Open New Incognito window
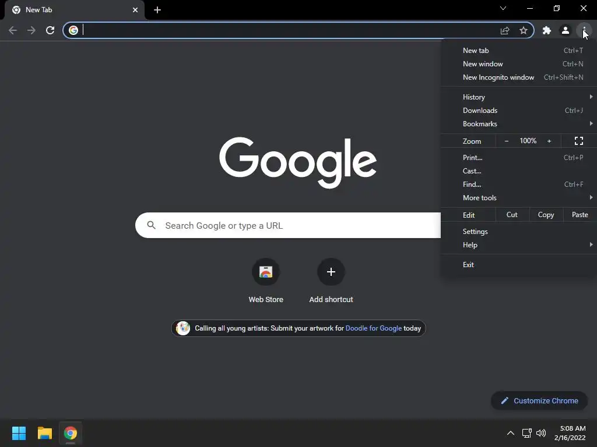The image size is (597, 447). point(518,77)
